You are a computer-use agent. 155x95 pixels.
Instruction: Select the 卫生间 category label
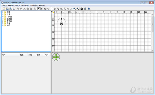click(9, 21)
